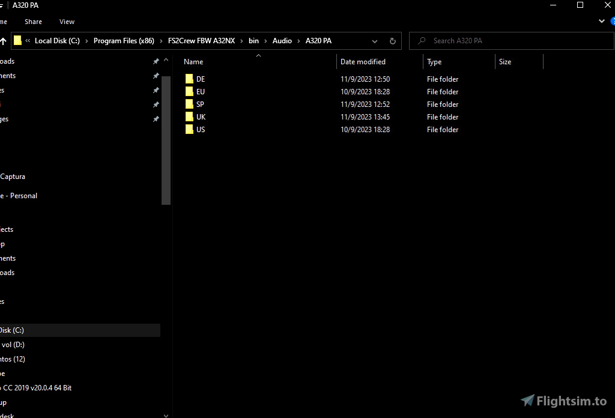Navigate to Audio breadcrumb
Viewport: 615px width, 418px height.
point(282,41)
